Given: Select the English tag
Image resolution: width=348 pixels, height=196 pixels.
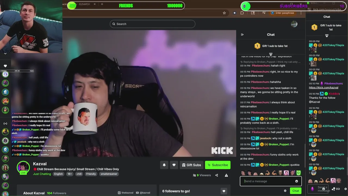Looking at the screenshot, I should point(58,174).
